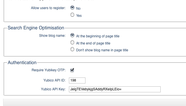186x106 pixels.
Task: Click the gray footer bar below Authentication
Action: click(95, 102)
